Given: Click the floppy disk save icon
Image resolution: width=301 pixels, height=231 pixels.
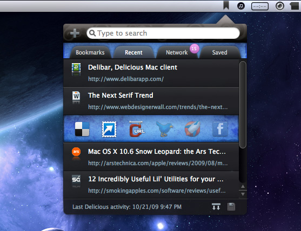Looking at the screenshot, I should pyautogui.click(x=231, y=207).
